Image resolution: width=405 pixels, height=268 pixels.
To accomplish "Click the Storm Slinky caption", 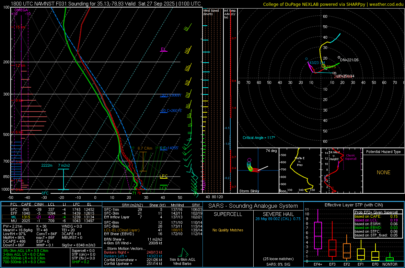I will [x=249, y=191].
